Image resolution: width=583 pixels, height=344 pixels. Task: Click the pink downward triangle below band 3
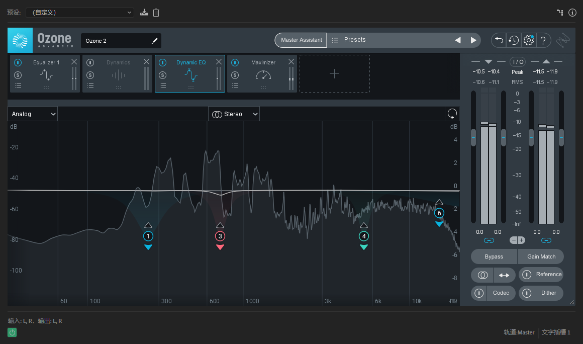220,247
